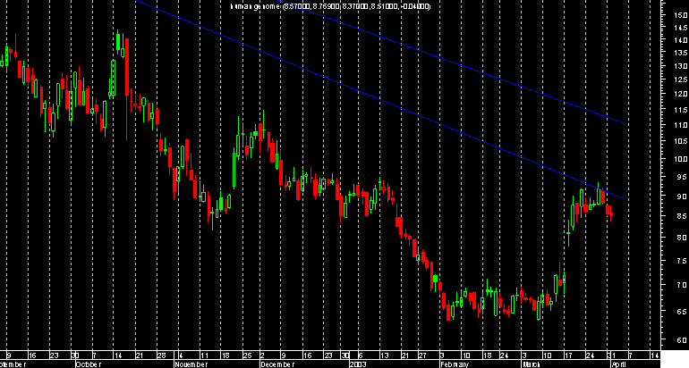Click date label 25 on time axis
The image size is (689, 368).
click(x=247, y=355)
